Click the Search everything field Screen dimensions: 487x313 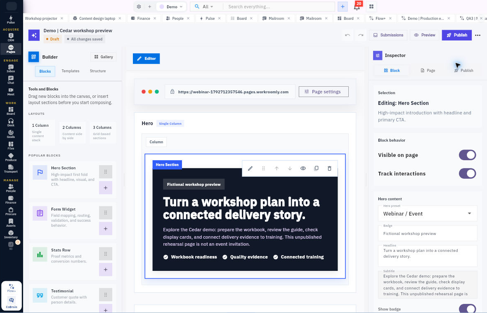point(280,7)
